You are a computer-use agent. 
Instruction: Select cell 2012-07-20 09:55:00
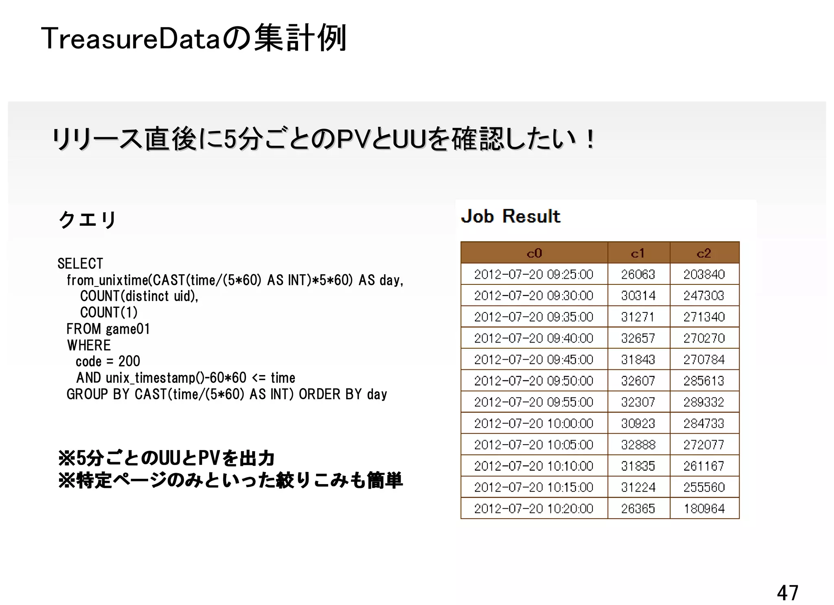tap(534, 402)
